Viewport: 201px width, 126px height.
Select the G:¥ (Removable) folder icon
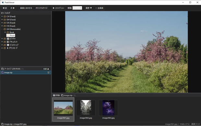[5, 29]
